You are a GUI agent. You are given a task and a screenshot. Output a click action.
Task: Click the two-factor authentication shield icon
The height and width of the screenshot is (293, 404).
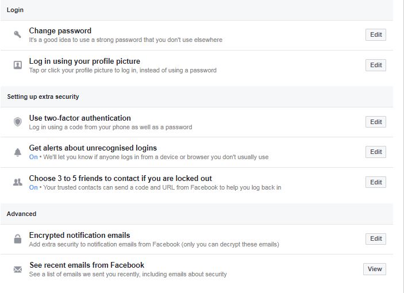coord(17,122)
